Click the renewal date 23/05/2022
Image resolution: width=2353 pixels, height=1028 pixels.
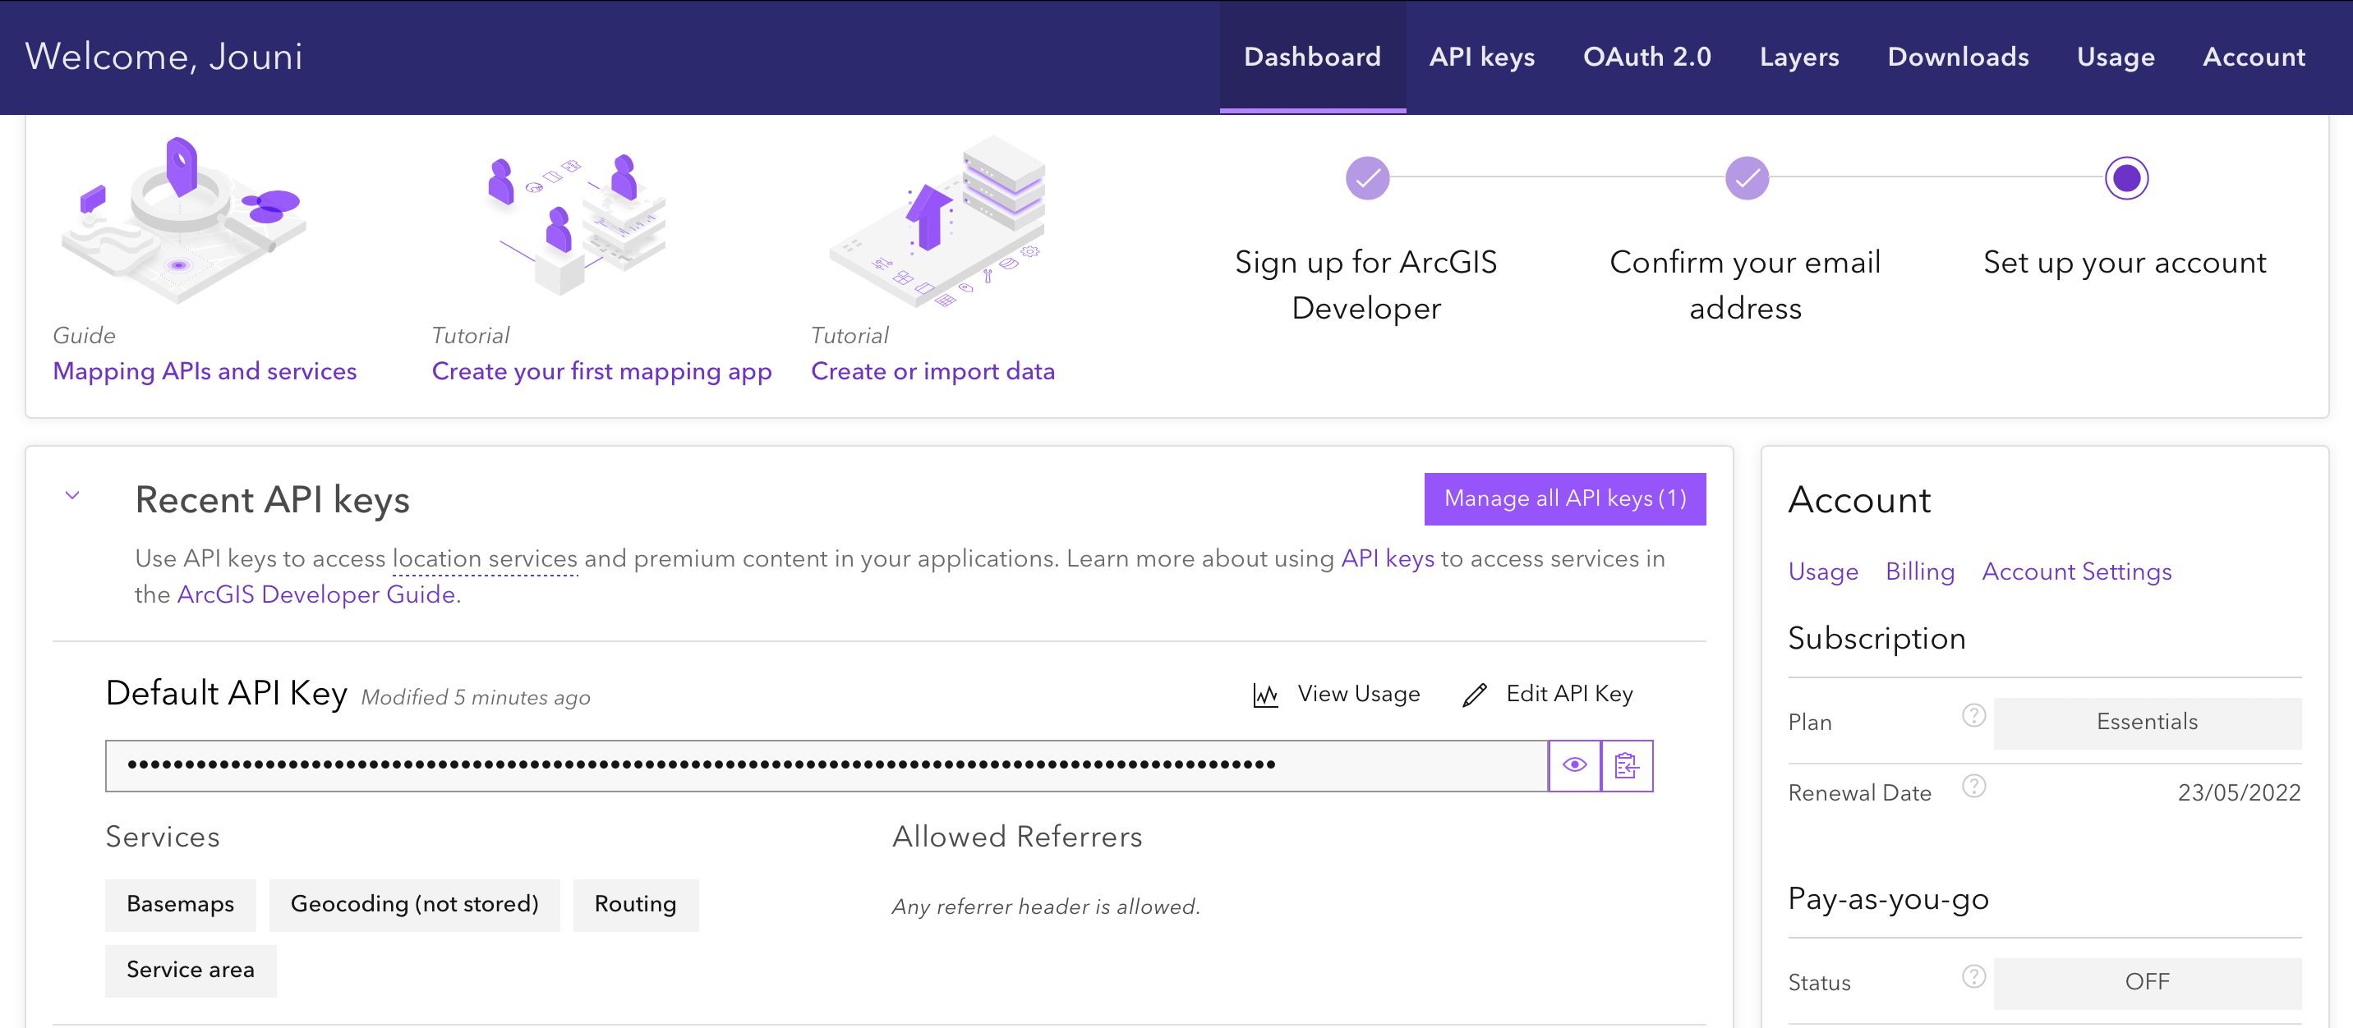tap(2238, 792)
